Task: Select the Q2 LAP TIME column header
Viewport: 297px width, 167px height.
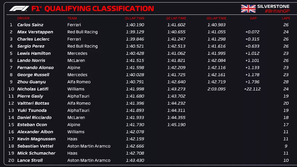Action: (x=176, y=18)
